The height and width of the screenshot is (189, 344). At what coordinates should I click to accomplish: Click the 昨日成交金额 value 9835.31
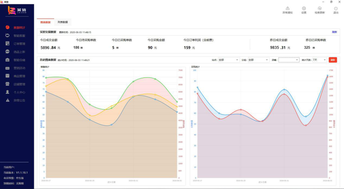coord(278,48)
